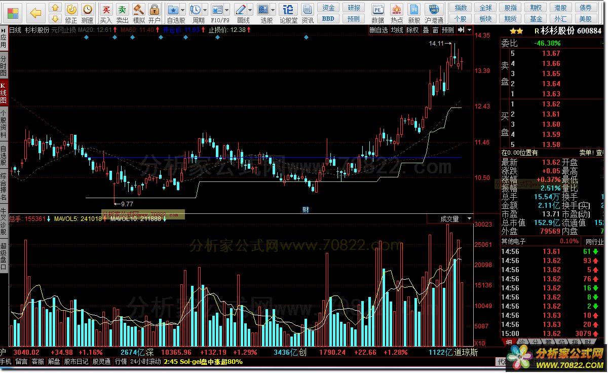Image resolution: width=608 pixels, height=373 pixels.
Task: Expand the 自选股 dropdown arrow
Action: pos(183,9)
